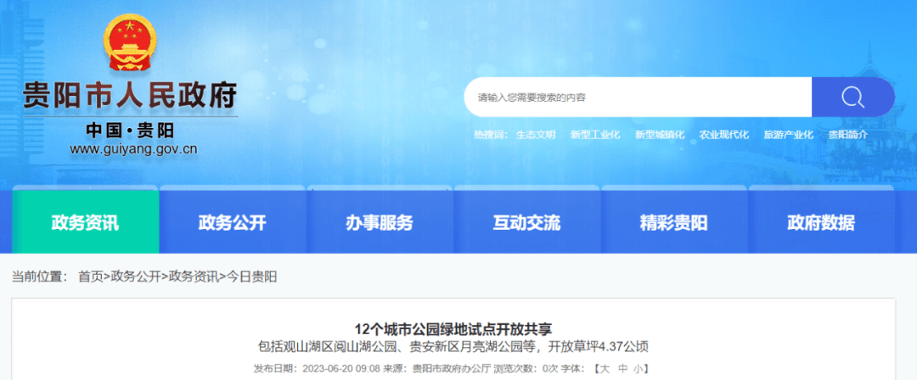Image resolution: width=917 pixels, height=380 pixels.
Task: Click the magnifier search button
Action: tap(852, 97)
